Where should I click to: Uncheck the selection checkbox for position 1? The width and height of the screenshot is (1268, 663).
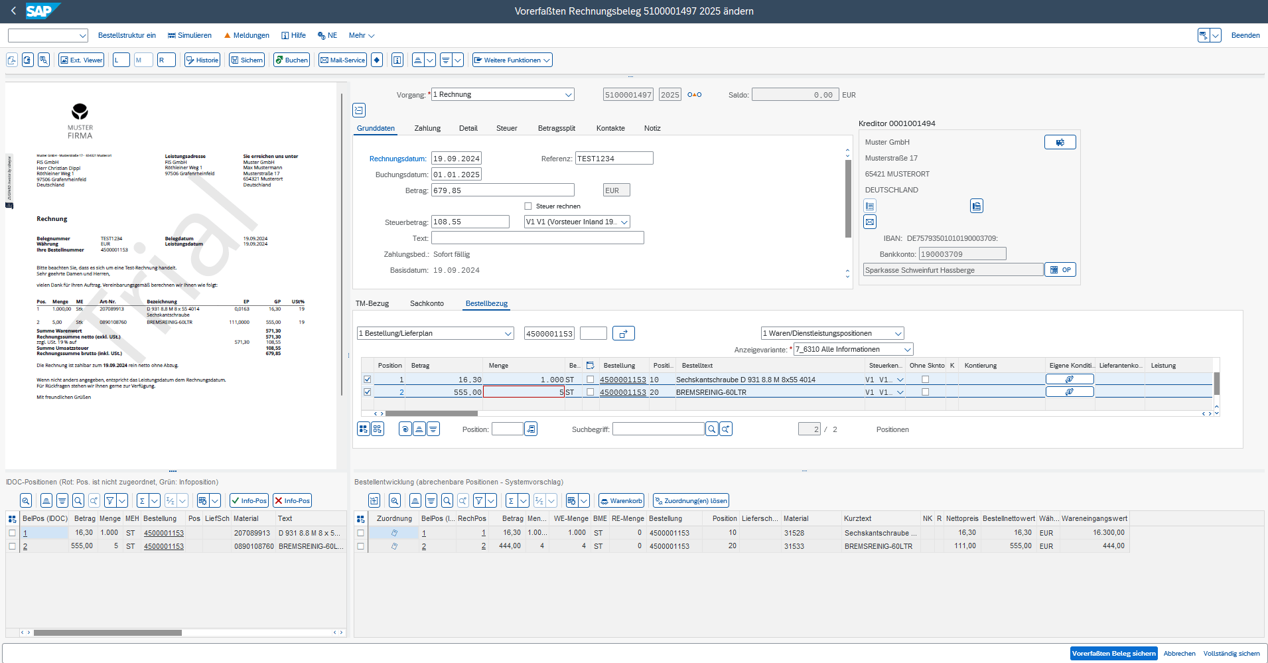click(368, 380)
